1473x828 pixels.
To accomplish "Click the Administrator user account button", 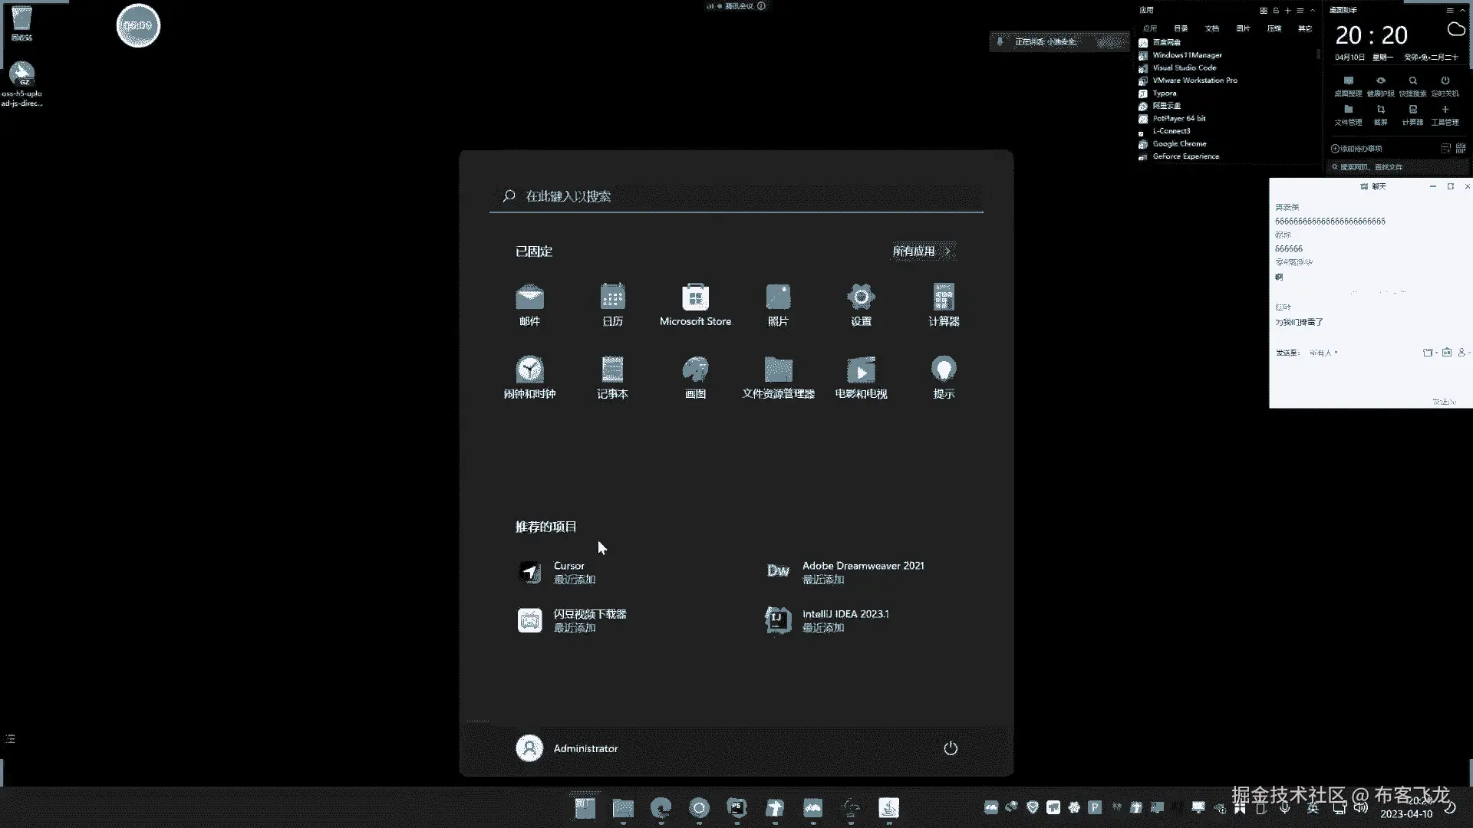I will [x=568, y=748].
